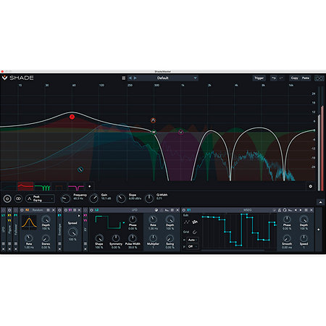Open the Random modulator menu icon
Screen dimensions: 326x326
(x=48, y=210)
